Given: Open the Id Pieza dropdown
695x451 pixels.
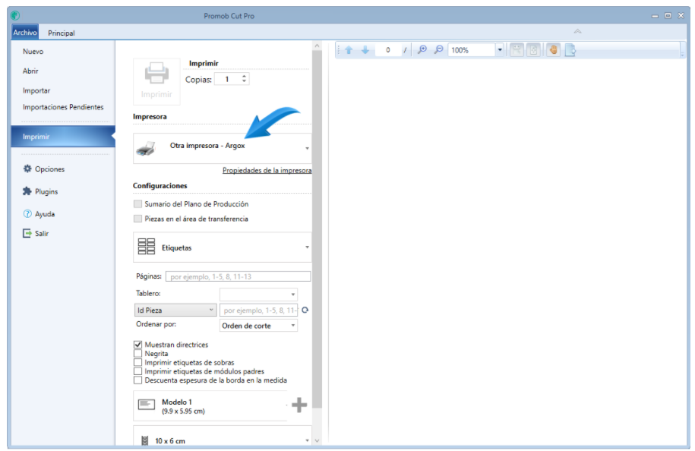Looking at the screenshot, I should [175, 310].
